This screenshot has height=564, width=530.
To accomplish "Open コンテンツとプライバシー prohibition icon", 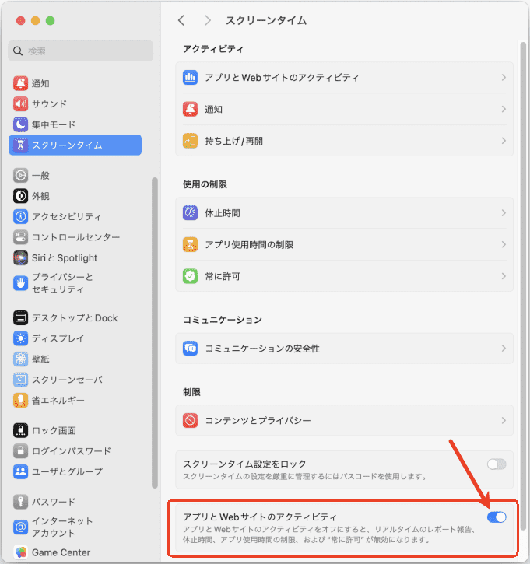I will (190, 420).
